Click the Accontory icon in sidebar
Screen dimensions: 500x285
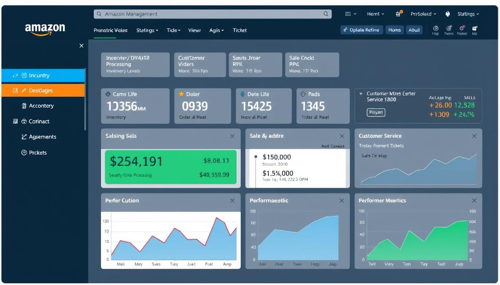(24, 106)
